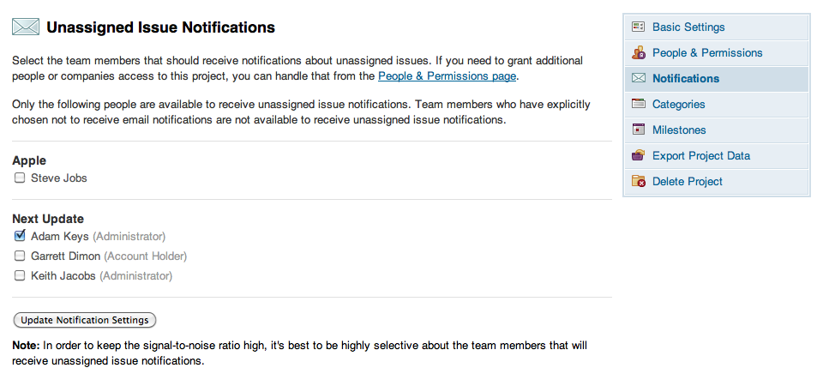Viewport: 823px width, 380px height.
Task: Enable notifications for Steve Jobs
Action: (x=20, y=178)
